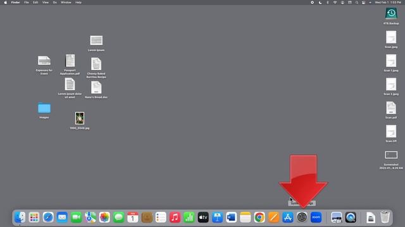Toggle Focus moon icon in menu bar
This screenshot has width=405, height=227.
pyautogui.click(x=320, y=3)
